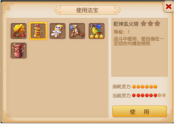Click the third star beside 乾坤玄火塔
The width and height of the screenshot is (174, 124).
(157, 24)
